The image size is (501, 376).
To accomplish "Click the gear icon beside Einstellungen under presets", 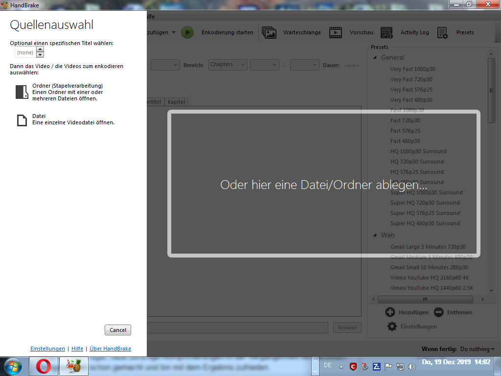I will (x=392, y=327).
